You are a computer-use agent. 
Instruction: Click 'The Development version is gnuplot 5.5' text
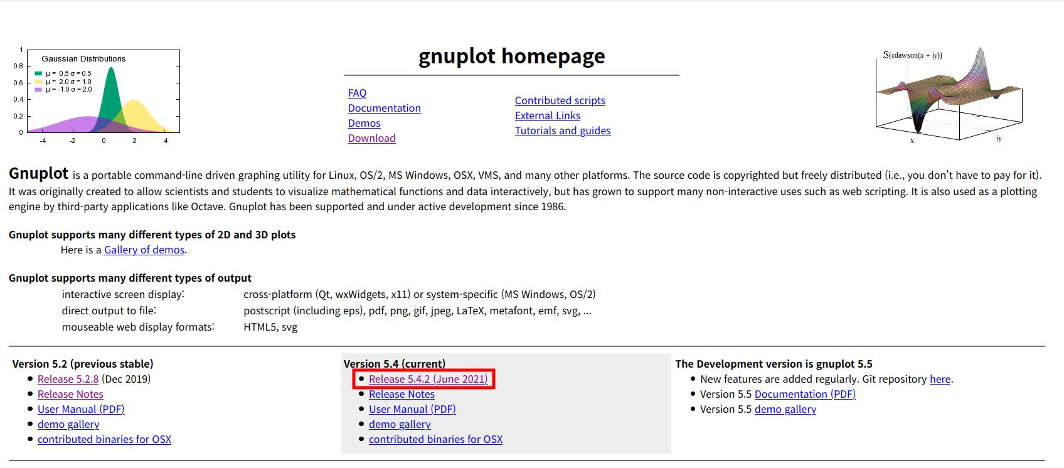[774, 364]
